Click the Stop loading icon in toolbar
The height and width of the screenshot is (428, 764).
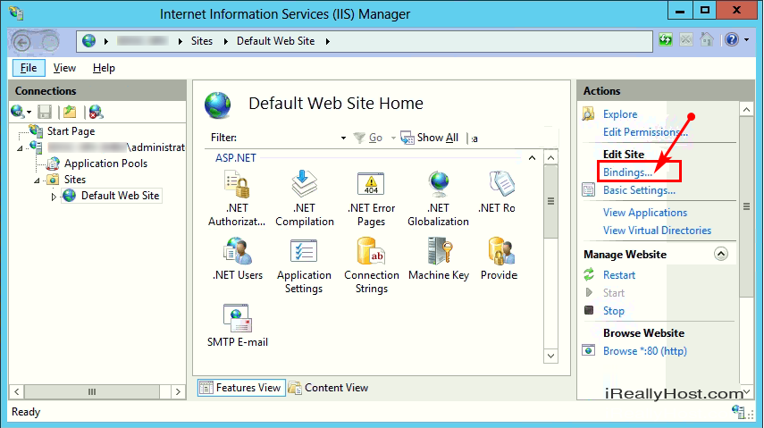click(x=686, y=39)
